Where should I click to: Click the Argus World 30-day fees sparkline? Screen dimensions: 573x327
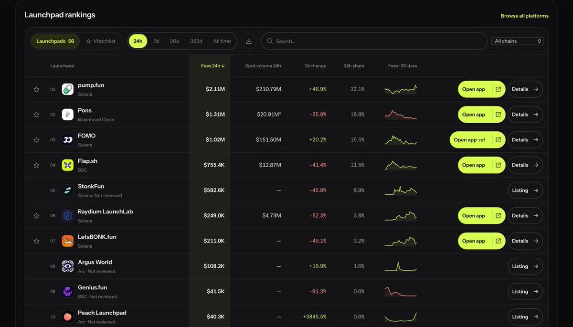401,266
